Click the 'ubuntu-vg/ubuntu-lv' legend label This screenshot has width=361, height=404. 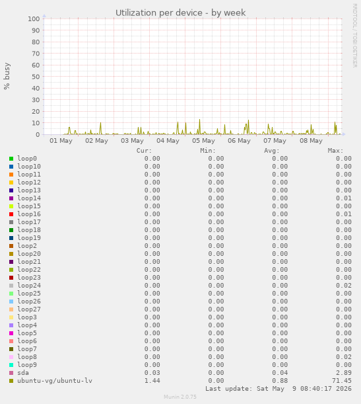tap(55, 381)
